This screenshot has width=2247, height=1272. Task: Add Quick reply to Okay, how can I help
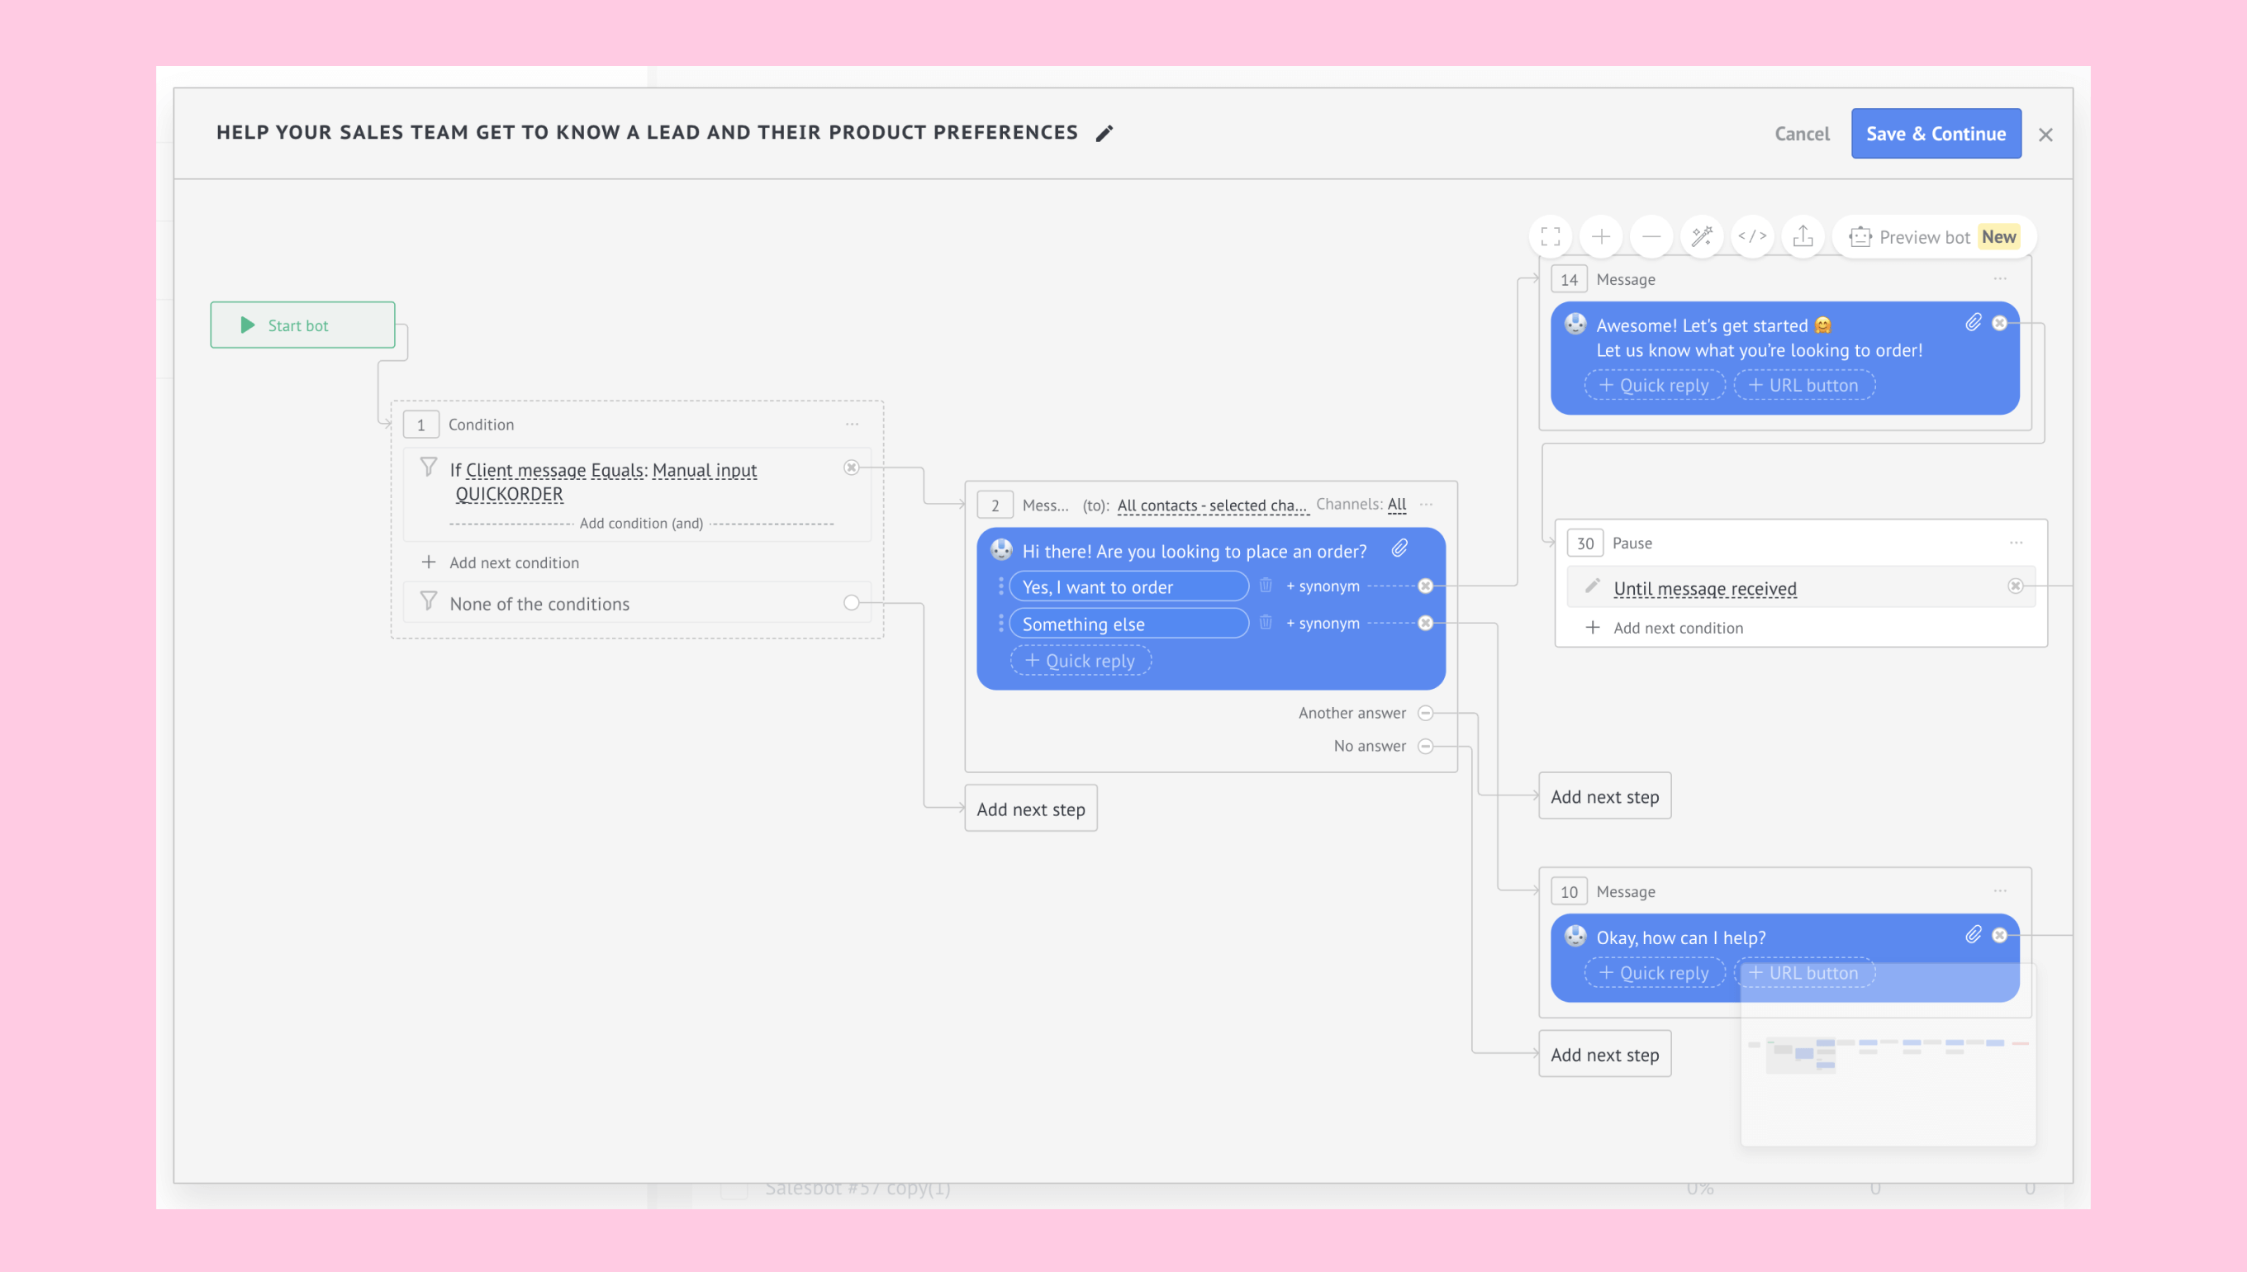click(x=1655, y=972)
